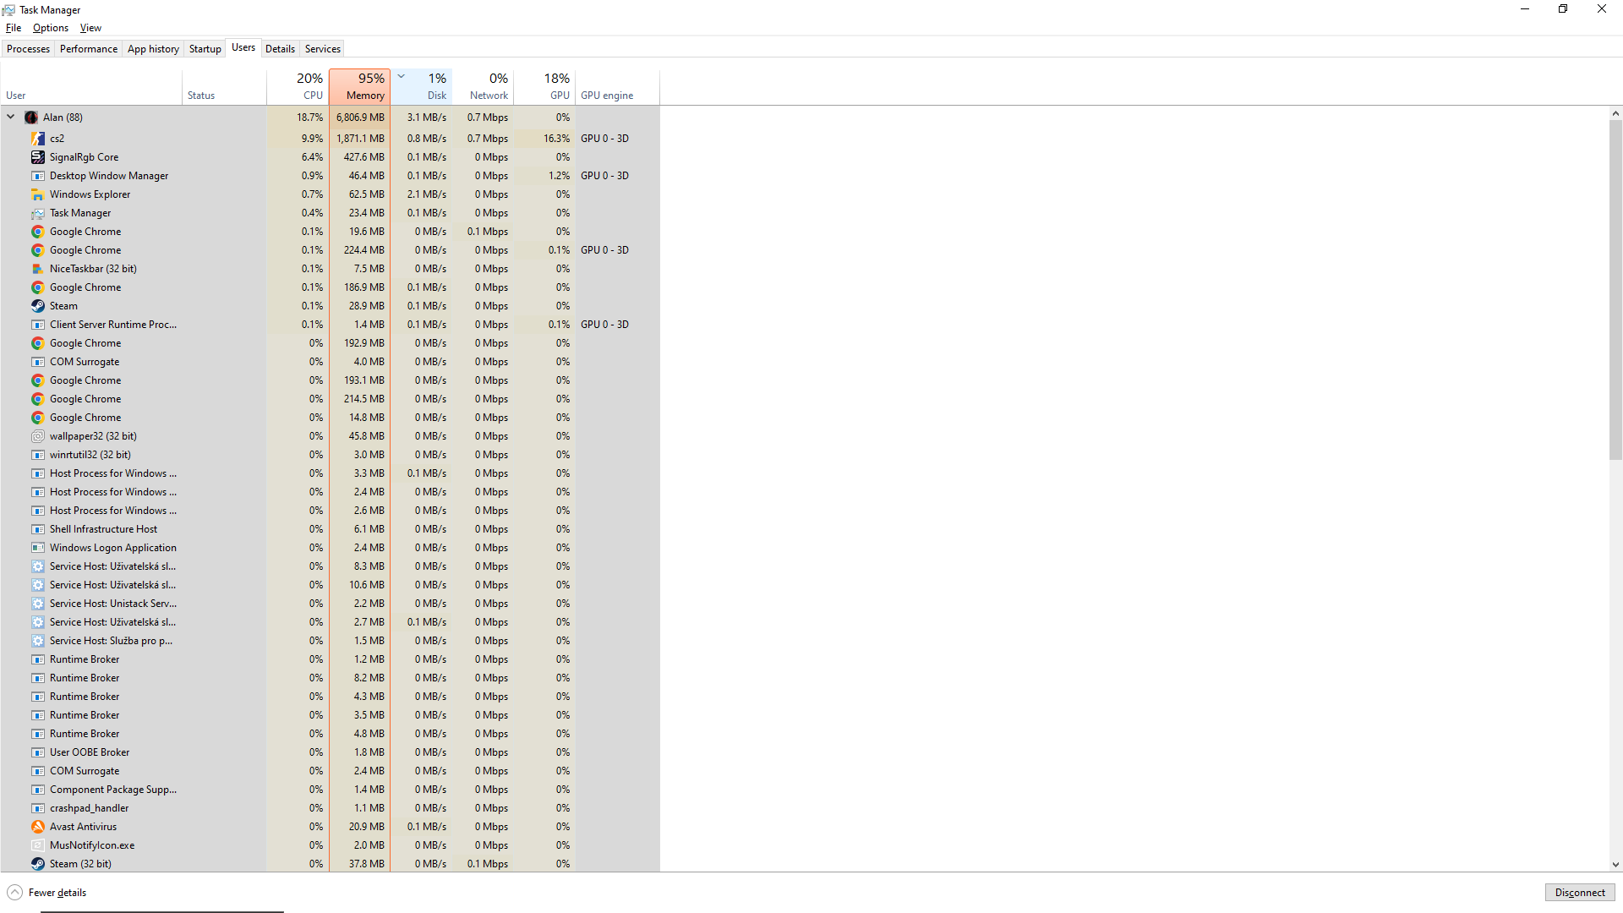
Task: Select the Host Process row with 3.3 MB
Action: pyautogui.click(x=330, y=473)
